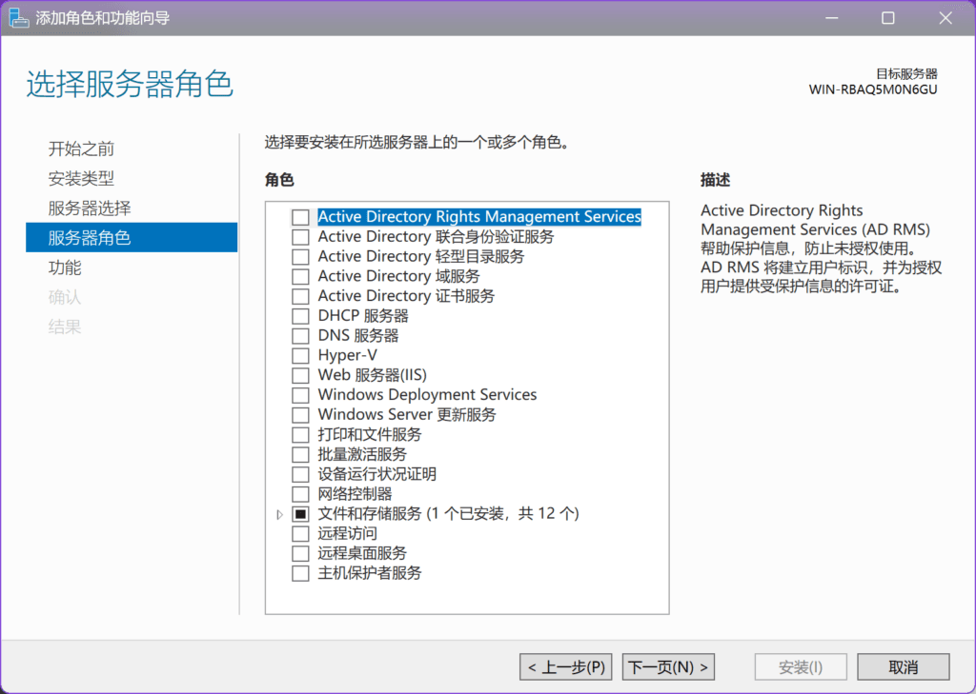Enable the 远程桌面服务 checkbox
976x694 pixels.
pos(300,553)
